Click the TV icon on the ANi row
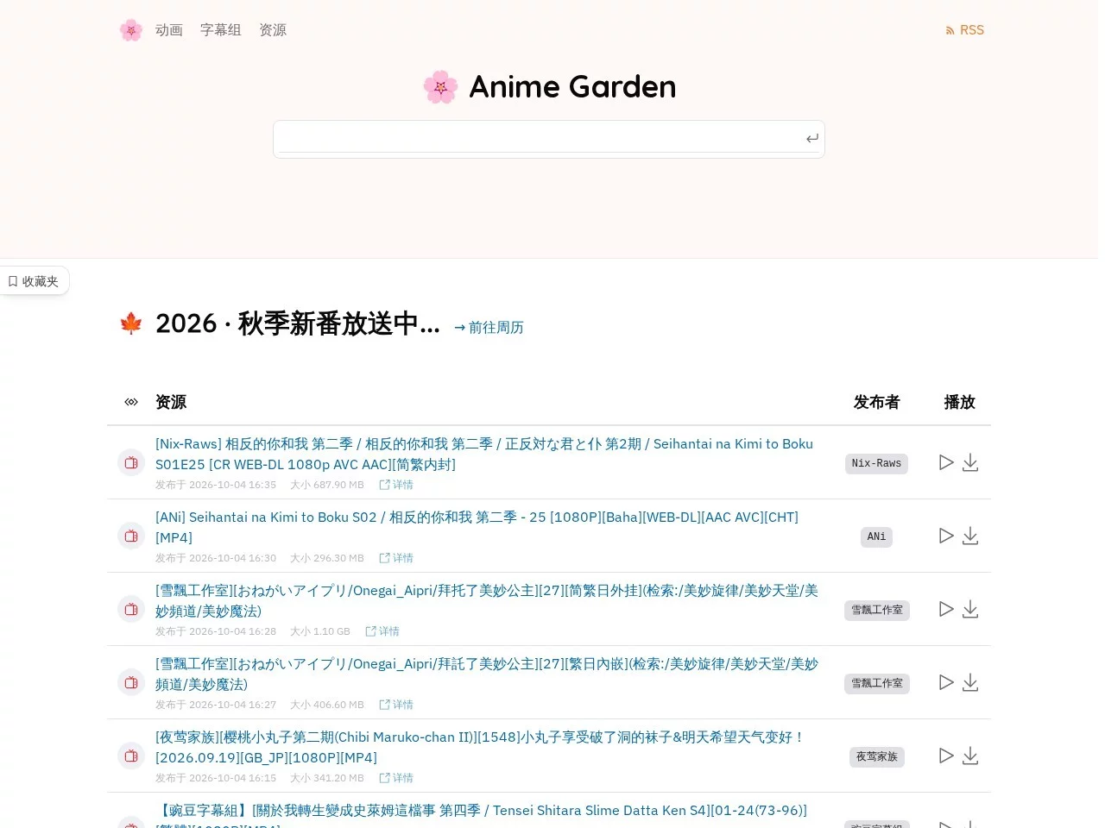Viewport: 1105px width, 828px height. pyautogui.click(x=131, y=536)
